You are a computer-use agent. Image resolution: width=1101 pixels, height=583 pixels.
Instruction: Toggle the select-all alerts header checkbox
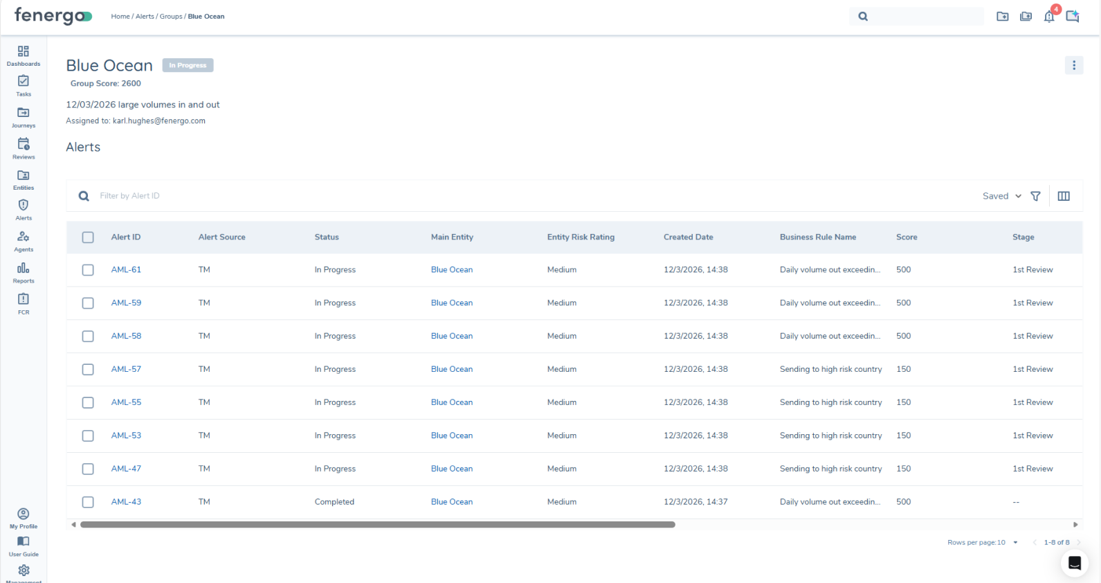(88, 237)
